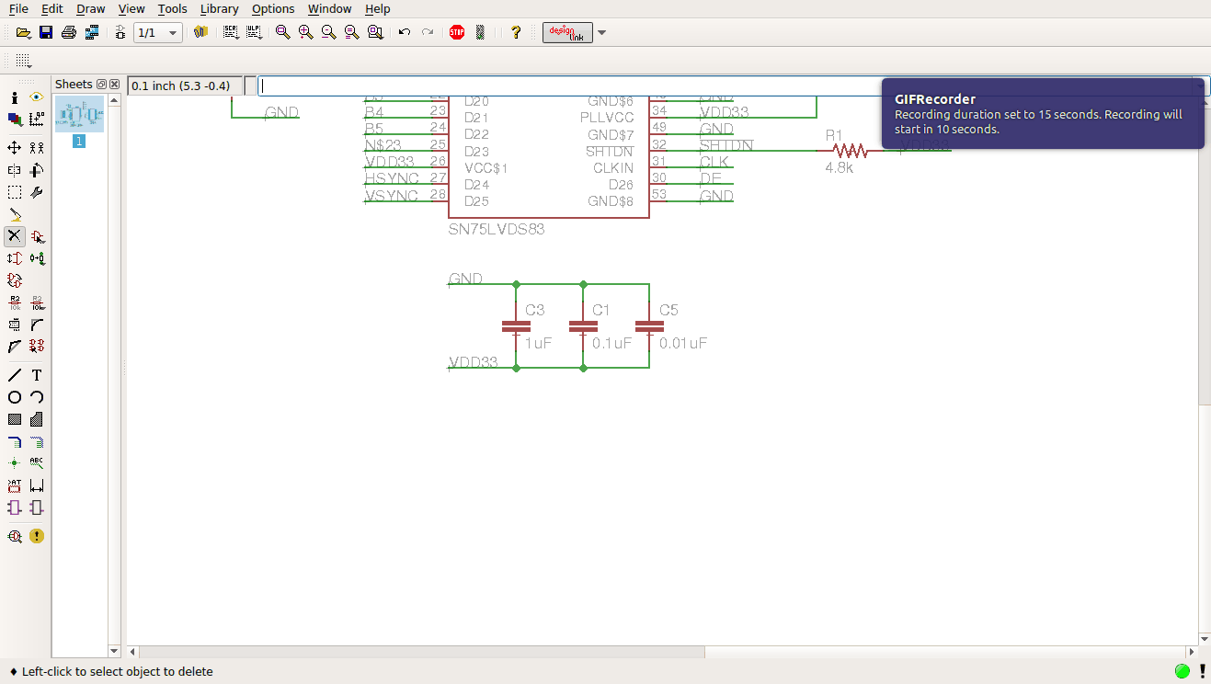The width and height of the screenshot is (1211, 684).
Task: Select the Circle drawing tool
Action: 15,397
